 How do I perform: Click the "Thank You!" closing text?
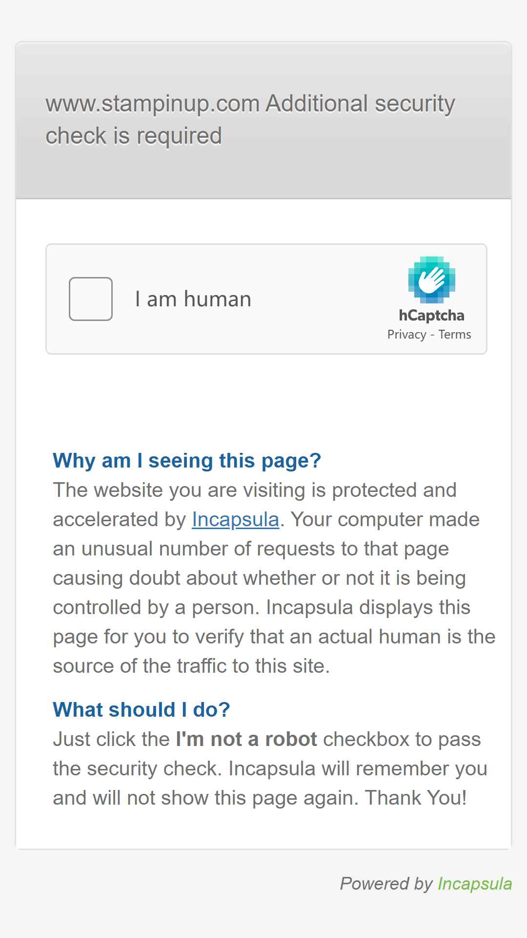416,798
